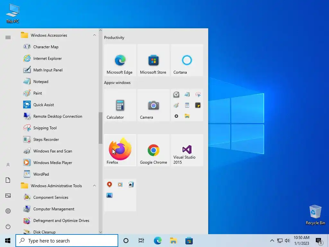329x247 pixels.
Task: Open Documents from the Start sidebar
Action: point(8,180)
